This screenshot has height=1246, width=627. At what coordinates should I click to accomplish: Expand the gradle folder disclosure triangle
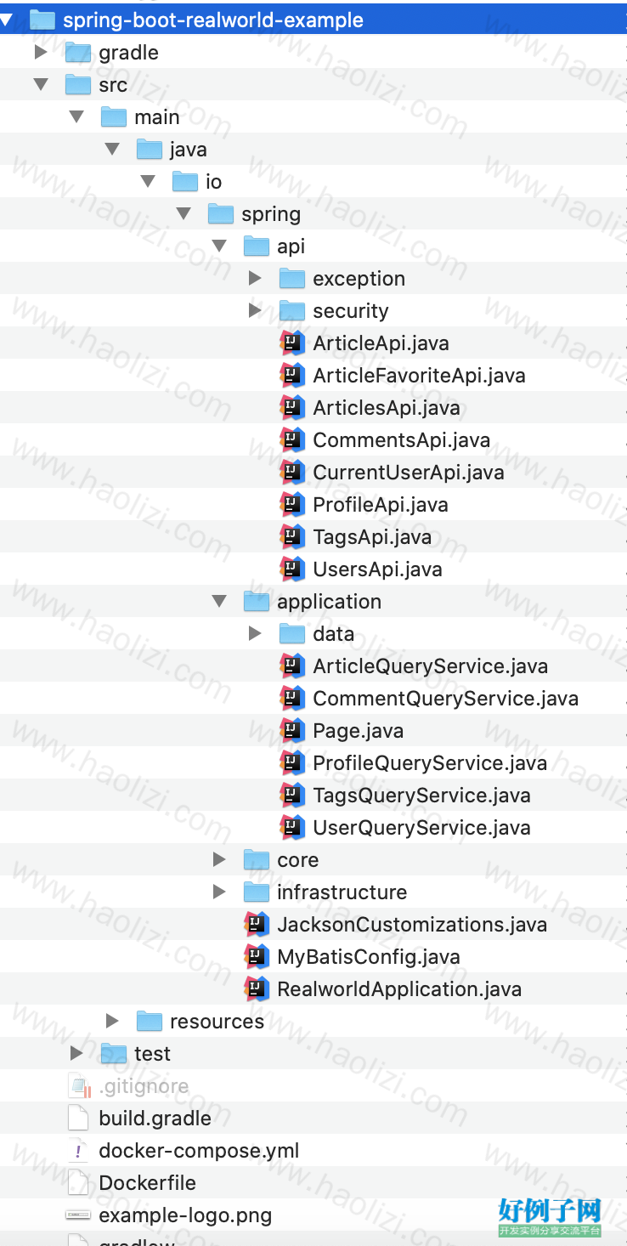tap(40, 52)
